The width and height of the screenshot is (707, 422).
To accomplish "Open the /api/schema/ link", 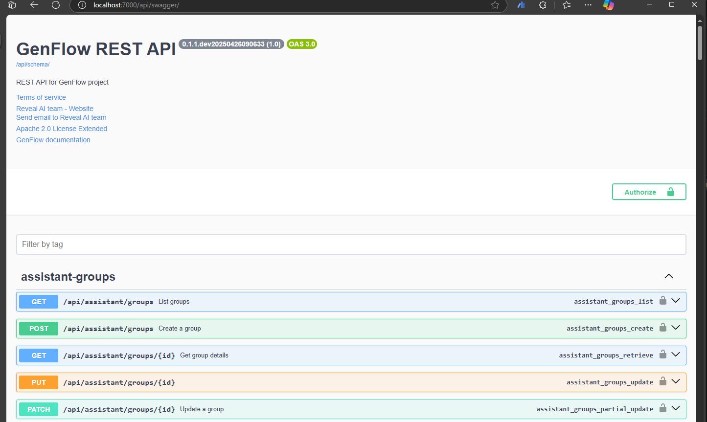I will (33, 65).
